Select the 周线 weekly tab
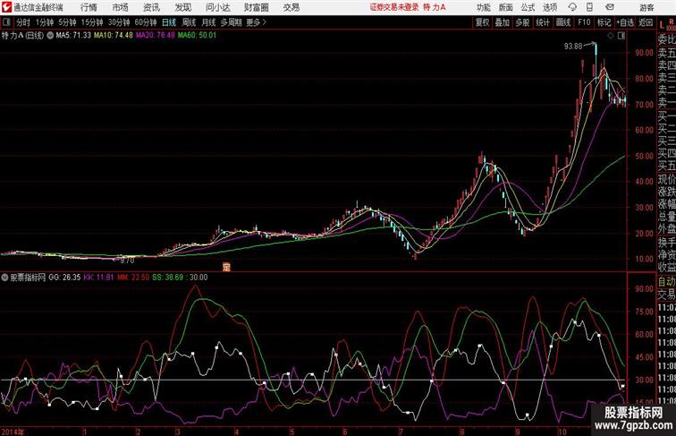Screen dimensions: 676x436 [189, 22]
